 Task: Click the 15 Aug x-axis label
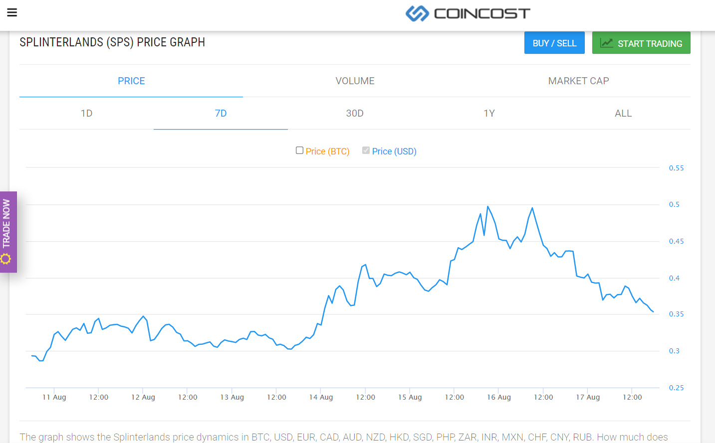[410, 397]
